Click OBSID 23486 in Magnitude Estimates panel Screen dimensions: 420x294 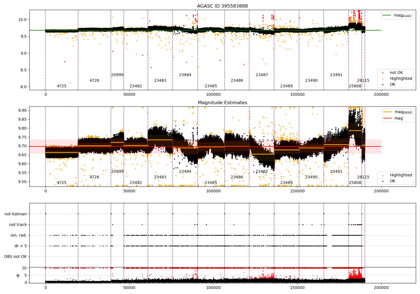point(237,177)
